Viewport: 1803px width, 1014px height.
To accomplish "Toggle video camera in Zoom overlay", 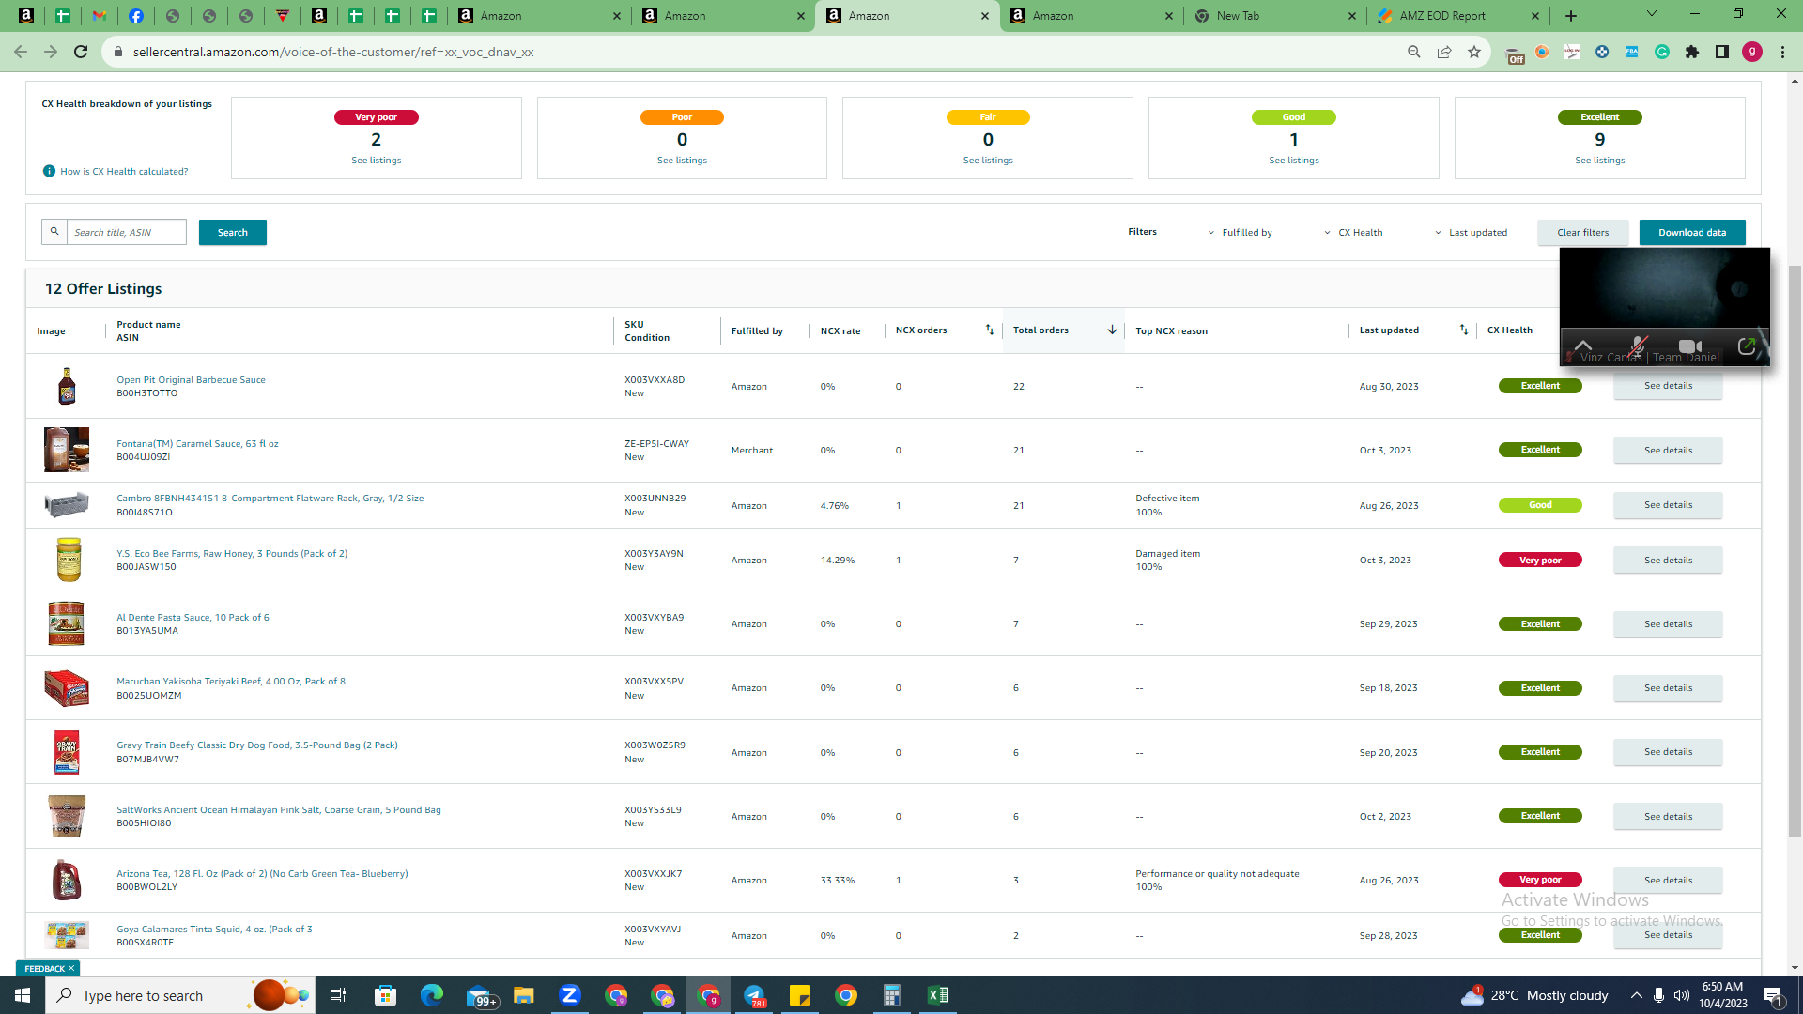I will (1689, 346).
